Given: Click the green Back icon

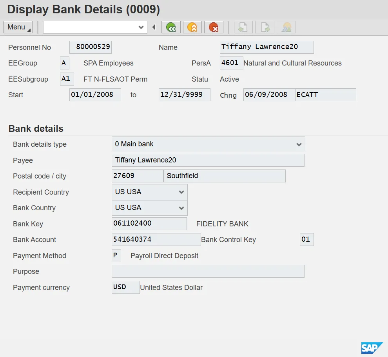Looking at the screenshot, I should [171, 27].
